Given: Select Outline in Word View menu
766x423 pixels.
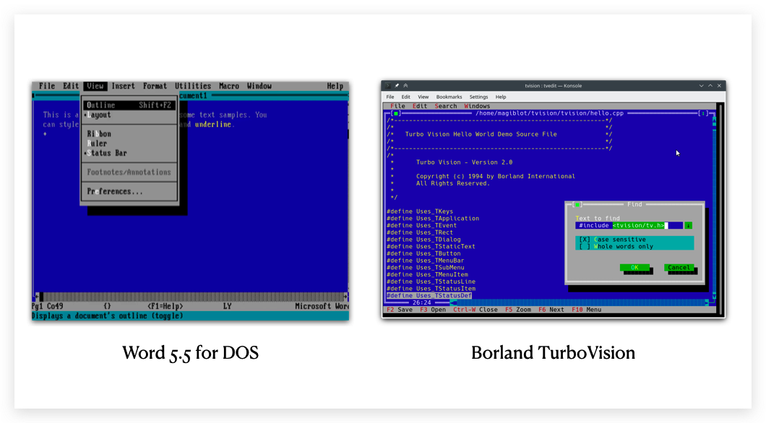Looking at the screenshot, I should (x=129, y=105).
